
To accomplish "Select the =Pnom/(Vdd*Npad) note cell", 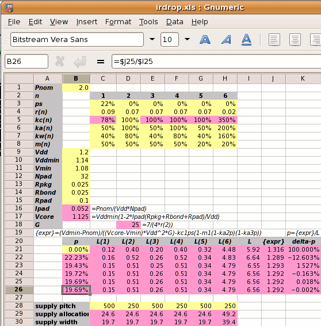I will pyautogui.click(x=119, y=209).
